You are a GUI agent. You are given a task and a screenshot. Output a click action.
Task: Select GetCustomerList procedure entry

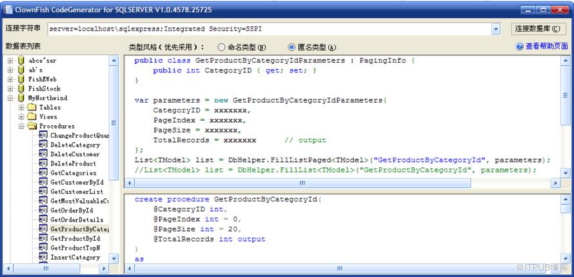point(77,191)
